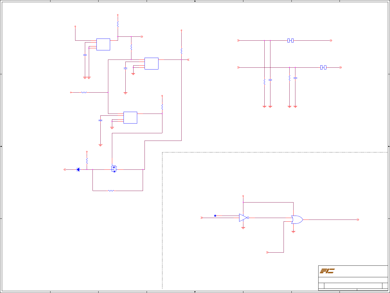
Task: Select the resistor under the topmost power terminal
Action: tap(118, 24)
